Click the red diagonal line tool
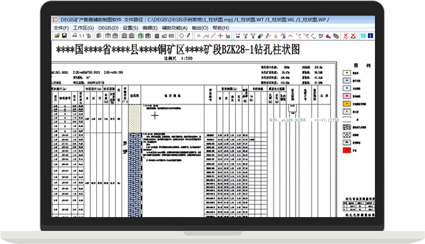This screenshot has height=244, width=425. pyautogui.click(x=213, y=36)
